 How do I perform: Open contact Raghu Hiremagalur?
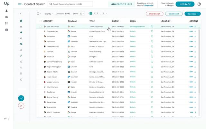coord(54,67)
